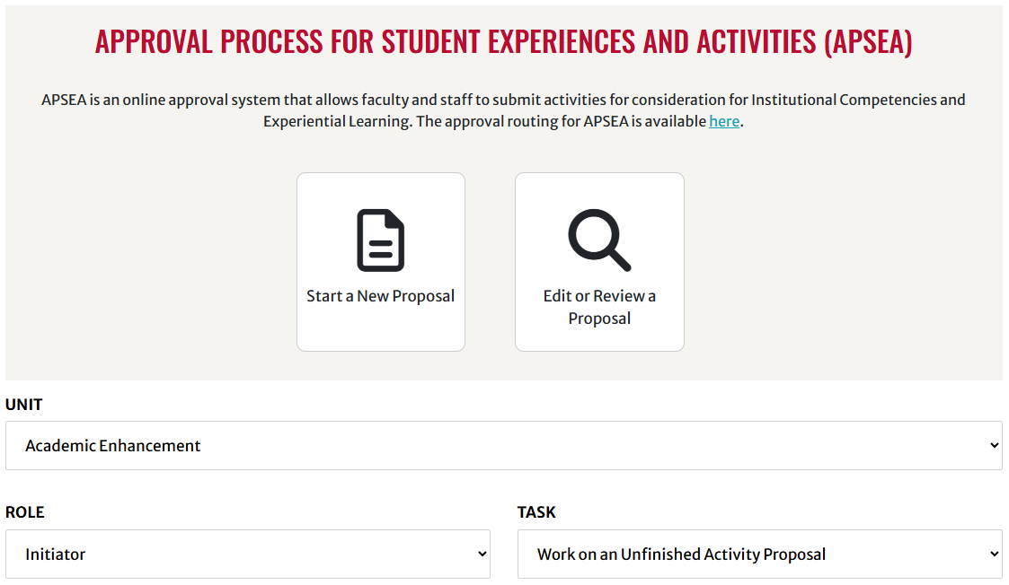
Task: Click the ROLE field label
Action: (25, 512)
